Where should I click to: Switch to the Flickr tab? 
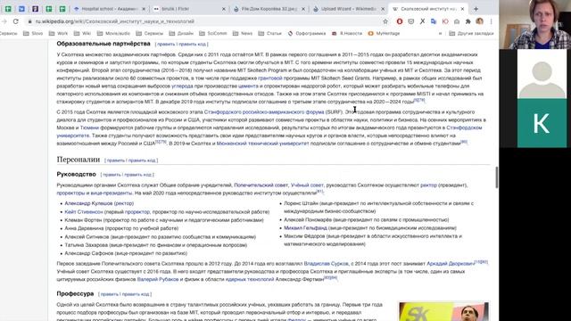pyautogui.click(x=188, y=9)
